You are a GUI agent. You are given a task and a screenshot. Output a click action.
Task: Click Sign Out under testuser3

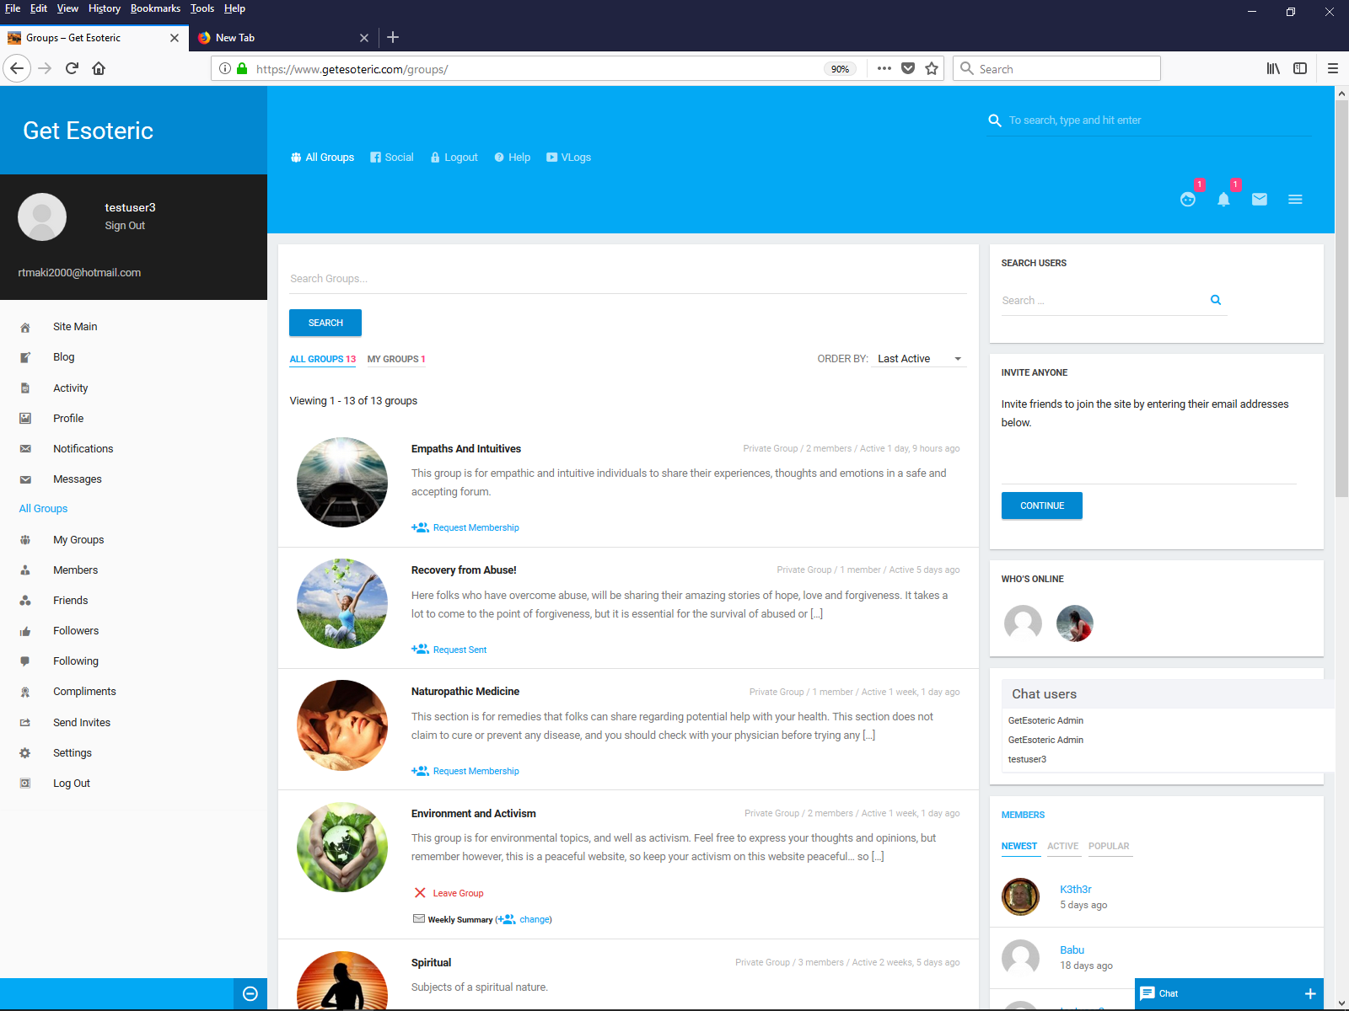click(125, 226)
